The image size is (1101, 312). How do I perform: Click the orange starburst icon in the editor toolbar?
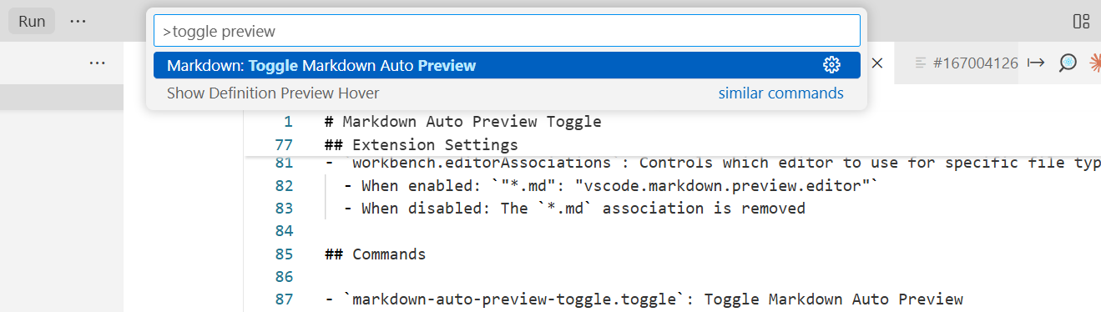pyautogui.click(x=1095, y=63)
